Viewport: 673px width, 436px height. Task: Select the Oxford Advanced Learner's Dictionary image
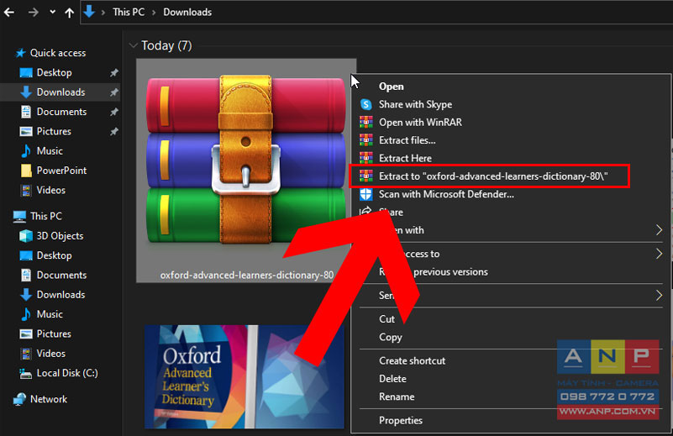click(x=244, y=377)
